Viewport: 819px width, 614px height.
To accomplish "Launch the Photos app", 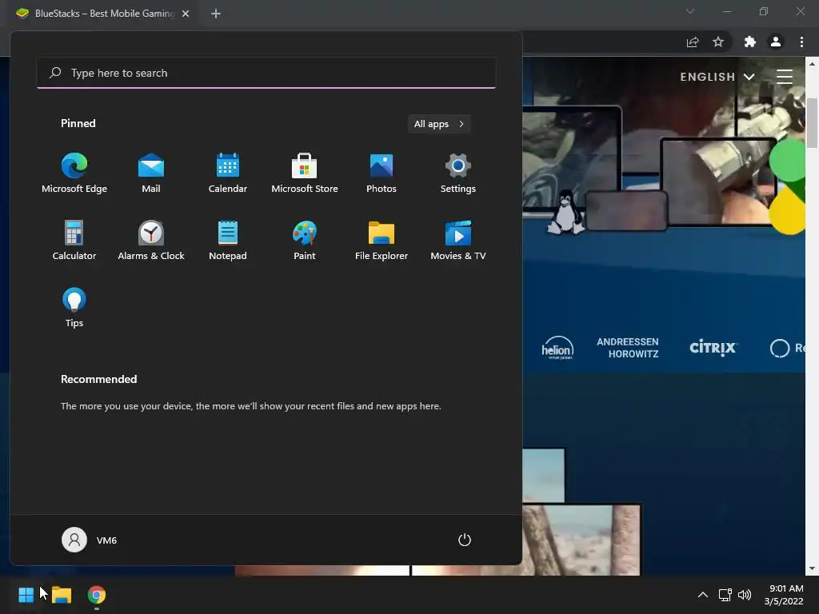I will click(382, 173).
